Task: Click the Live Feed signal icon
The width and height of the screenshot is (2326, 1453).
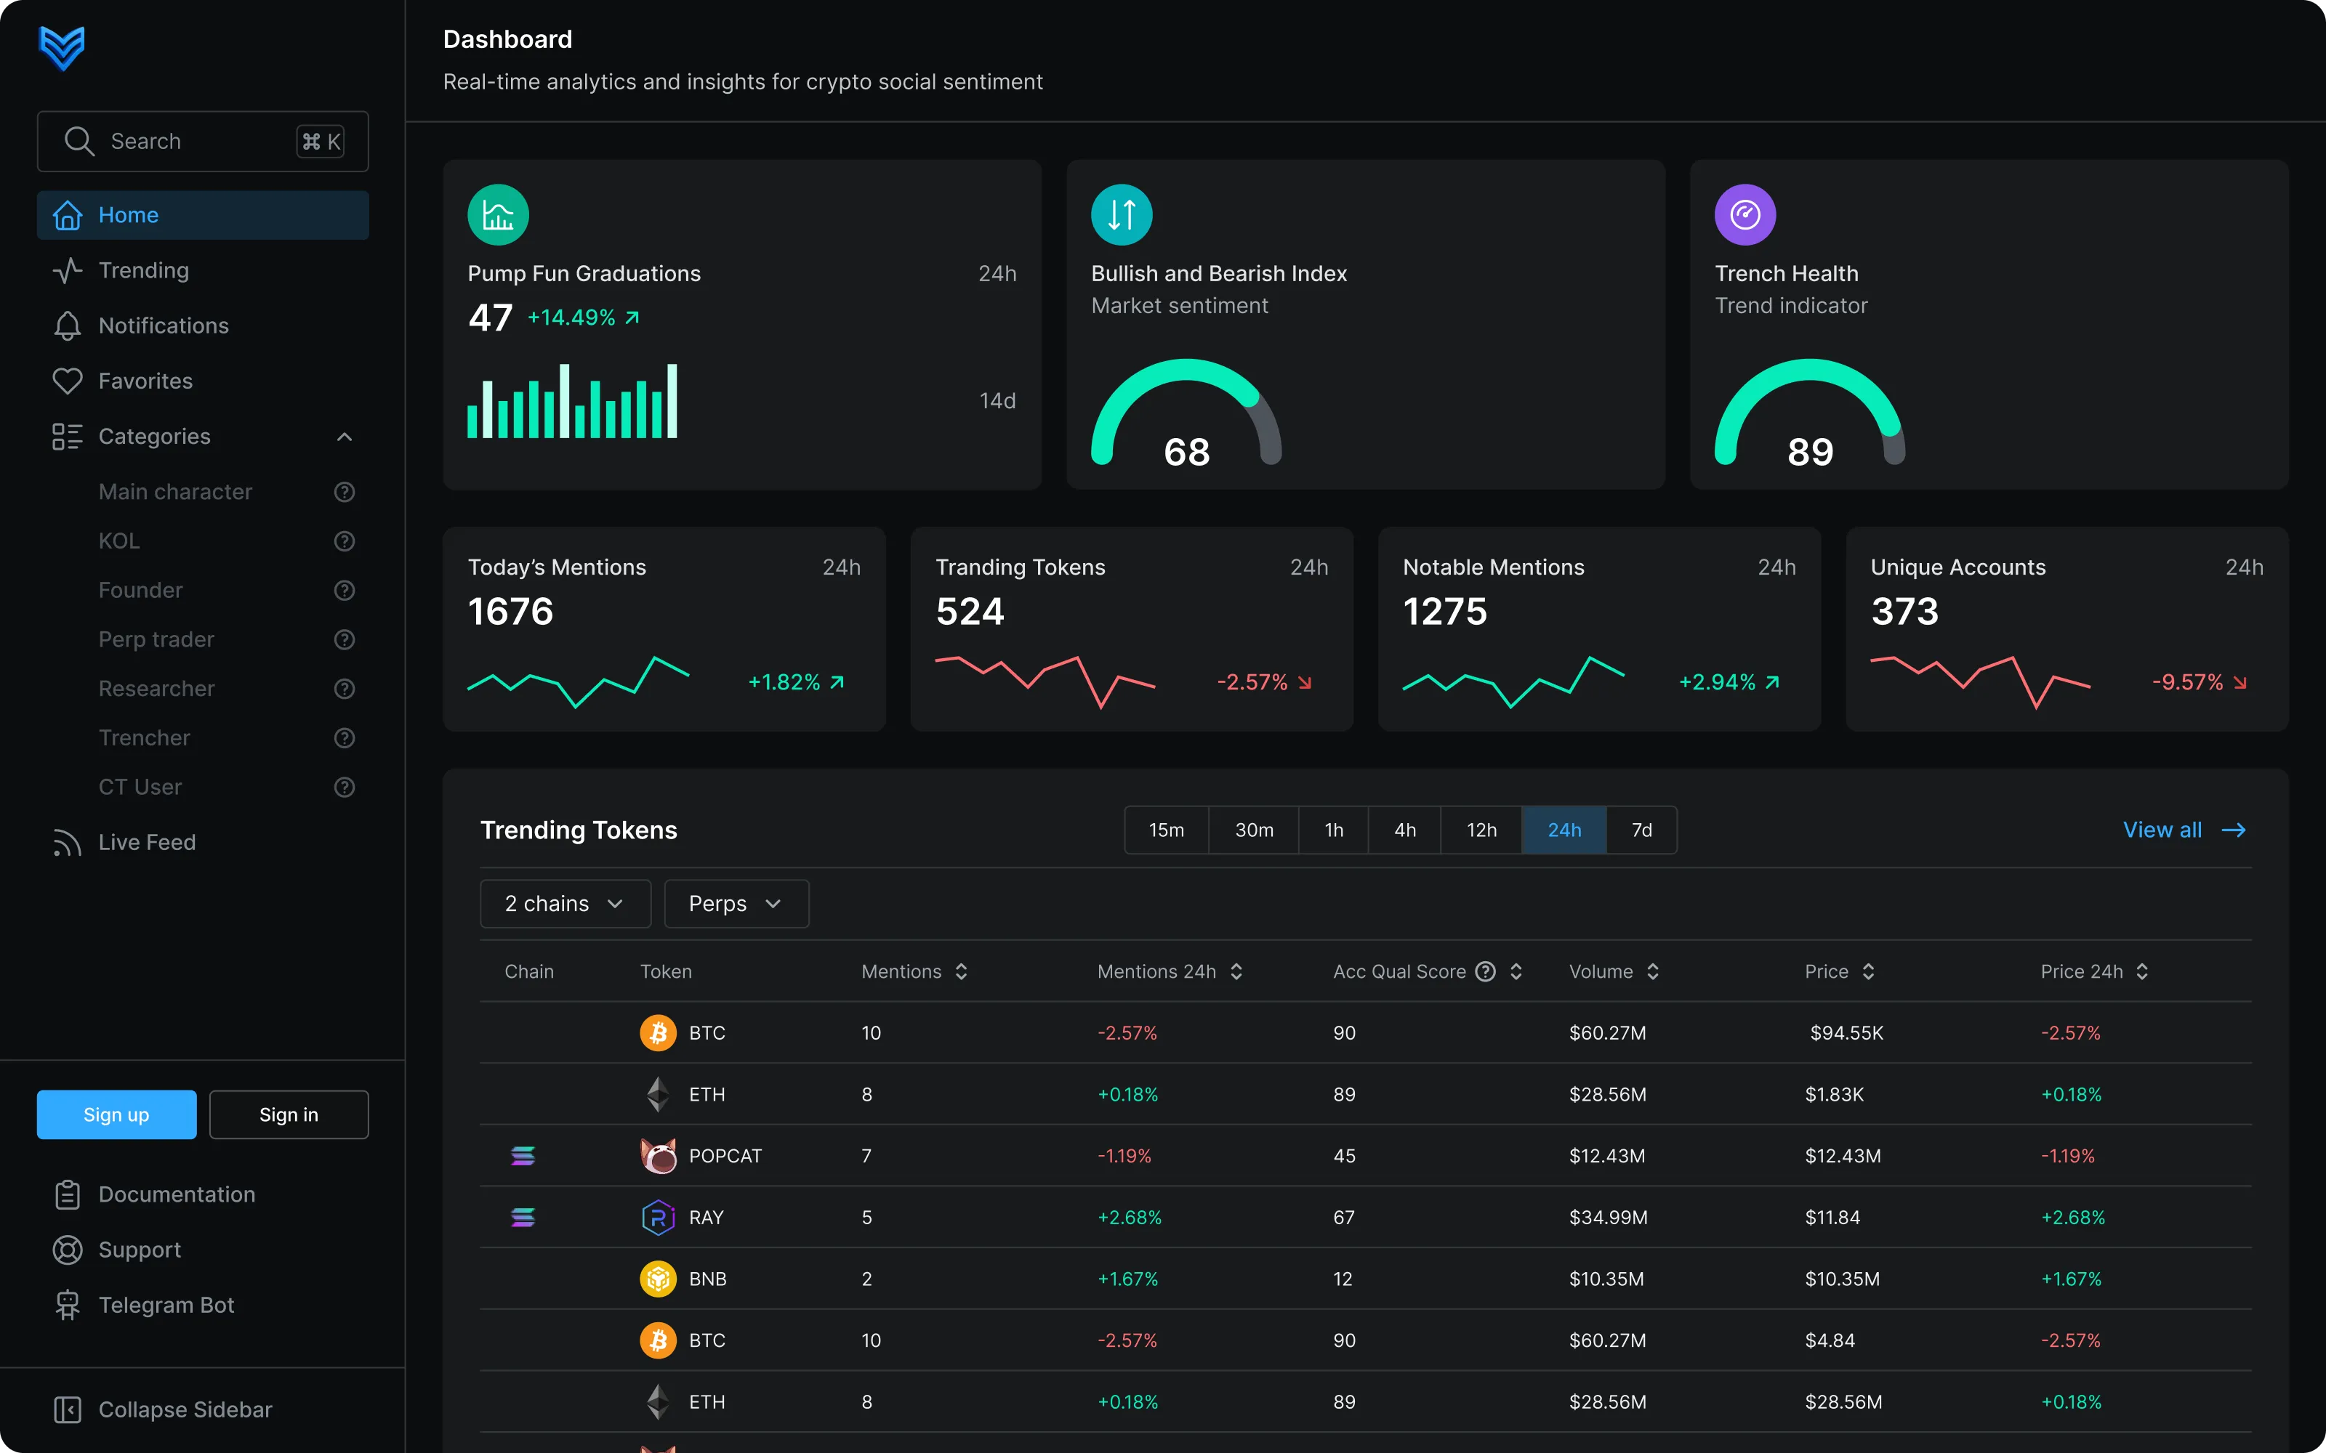Action: [68, 843]
